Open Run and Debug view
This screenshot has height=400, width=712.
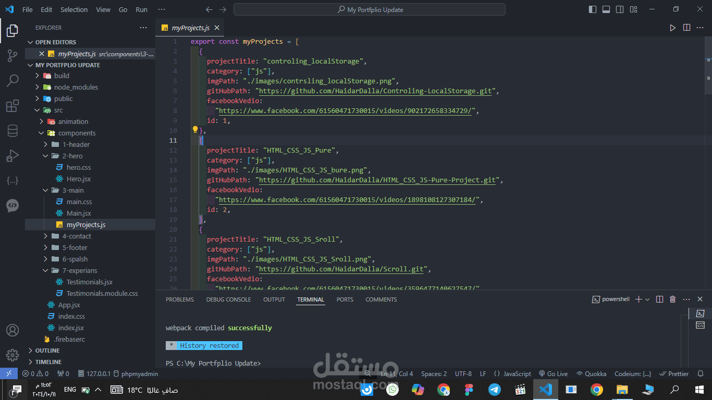click(13, 156)
